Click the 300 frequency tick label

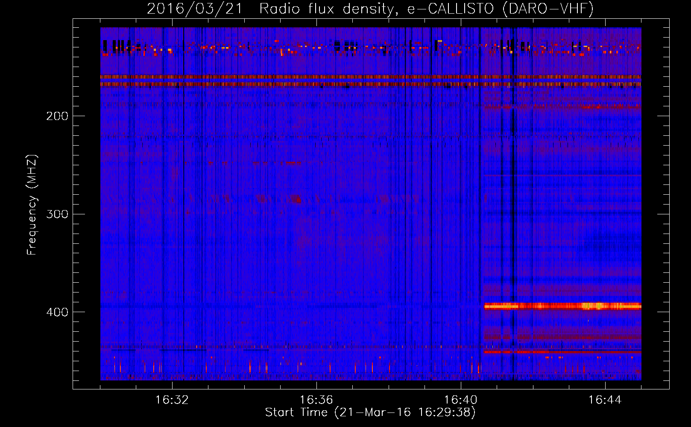tap(57, 214)
